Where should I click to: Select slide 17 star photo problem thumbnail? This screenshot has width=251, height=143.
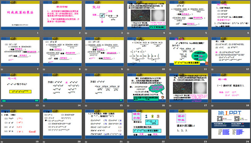pos(189,88)
